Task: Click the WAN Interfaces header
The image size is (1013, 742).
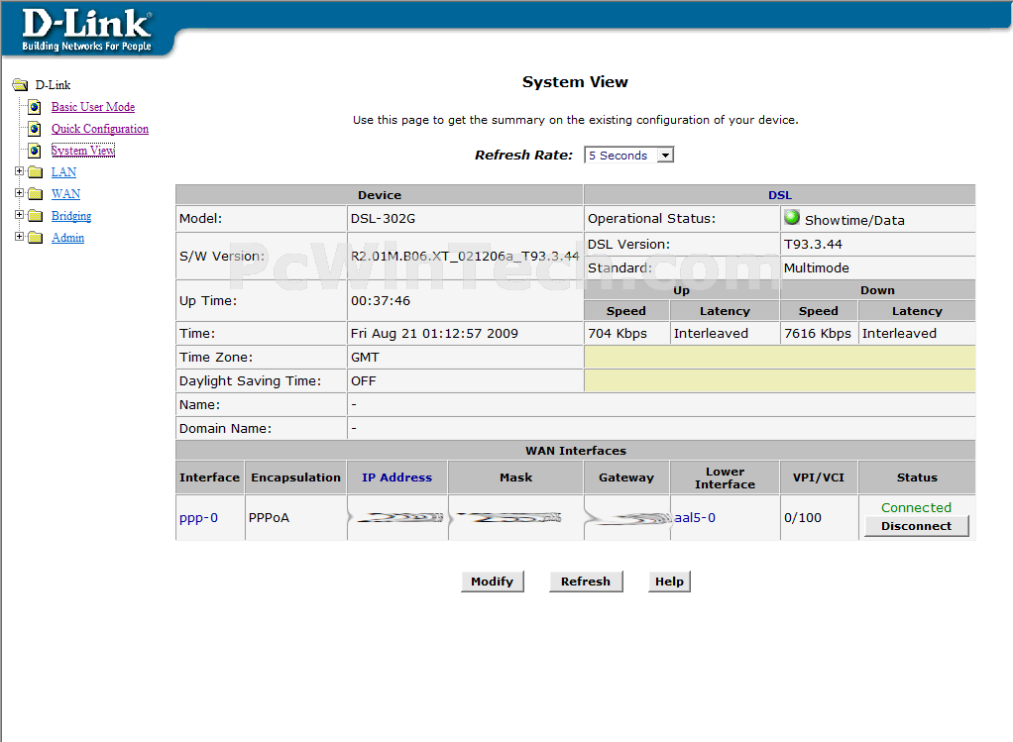Action: [576, 451]
